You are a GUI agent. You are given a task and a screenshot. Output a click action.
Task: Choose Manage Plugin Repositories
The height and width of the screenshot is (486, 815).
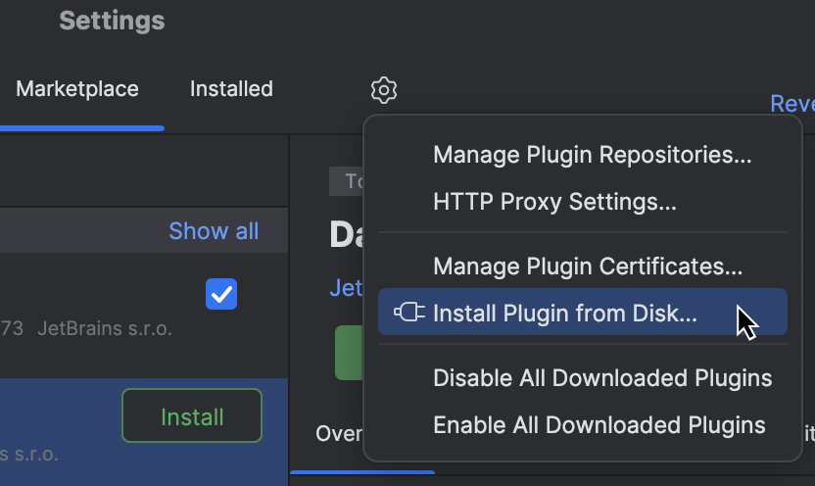(x=592, y=155)
